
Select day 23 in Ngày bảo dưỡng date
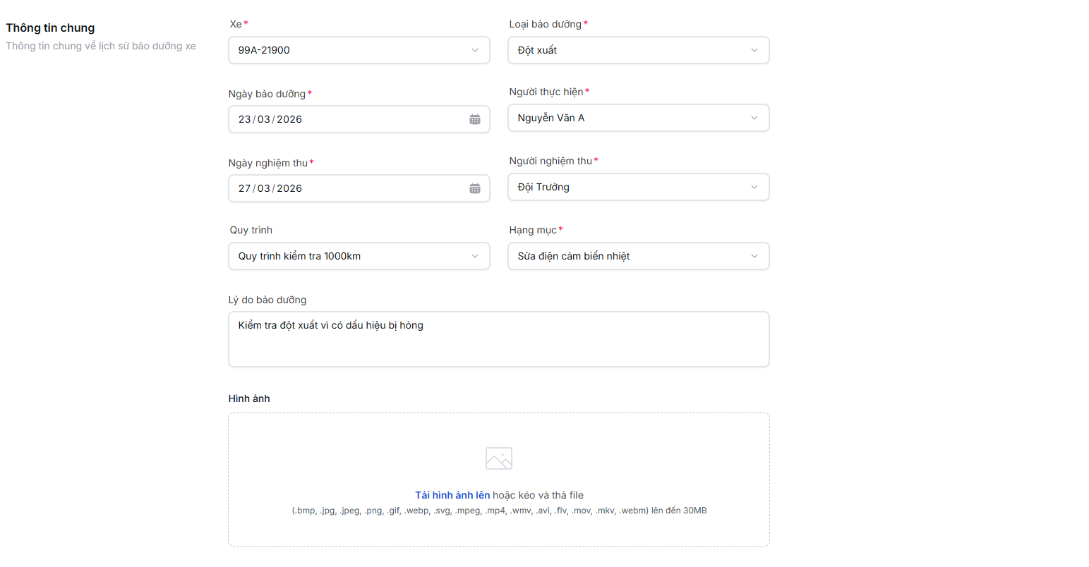(245, 119)
